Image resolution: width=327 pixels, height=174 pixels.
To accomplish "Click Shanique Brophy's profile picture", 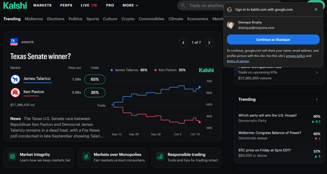I will coord(231,25).
